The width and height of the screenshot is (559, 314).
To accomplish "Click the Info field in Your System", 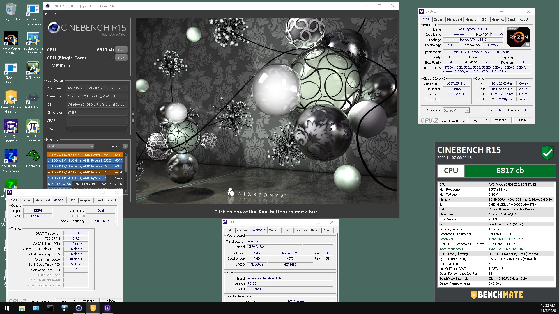I will [x=97, y=129].
